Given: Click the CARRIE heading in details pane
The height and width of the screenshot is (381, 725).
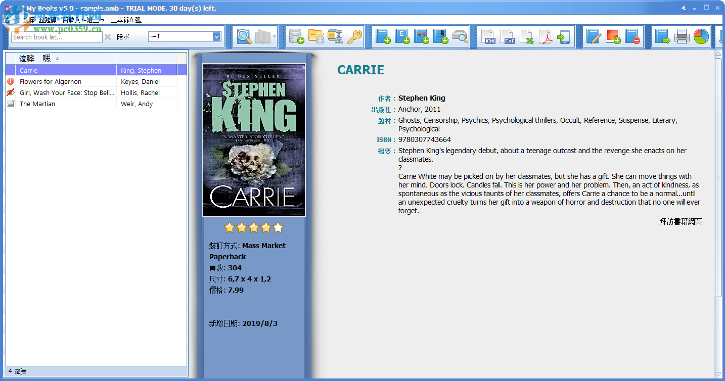Looking at the screenshot, I should tap(360, 70).
